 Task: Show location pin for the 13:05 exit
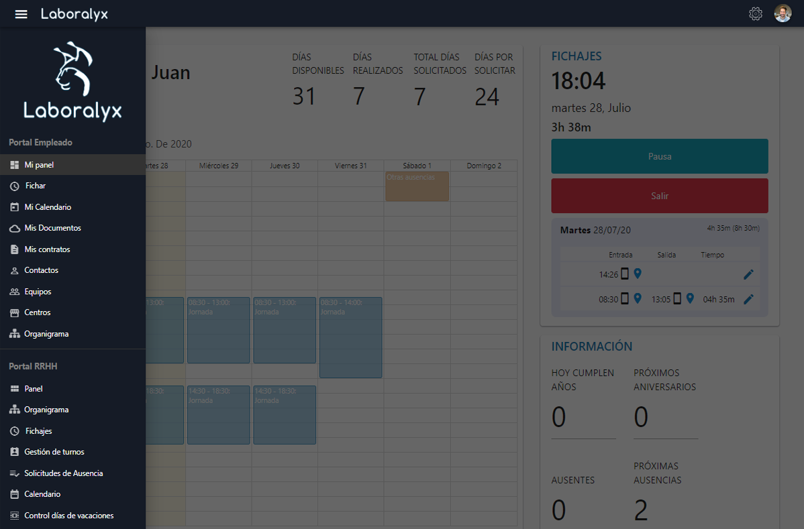tap(690, 298)
